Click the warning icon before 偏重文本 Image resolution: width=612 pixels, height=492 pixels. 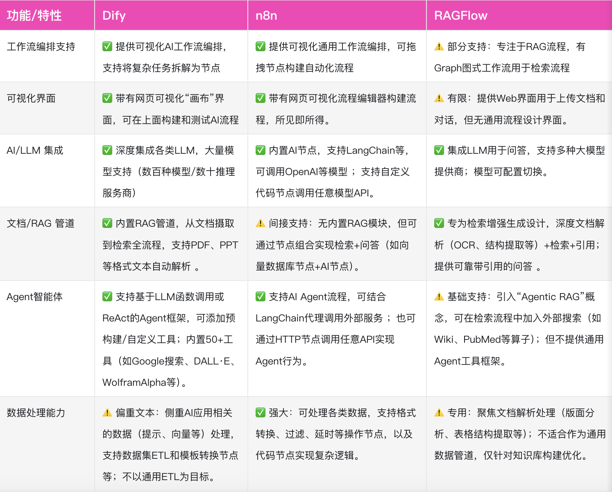(x=107, y=412)
